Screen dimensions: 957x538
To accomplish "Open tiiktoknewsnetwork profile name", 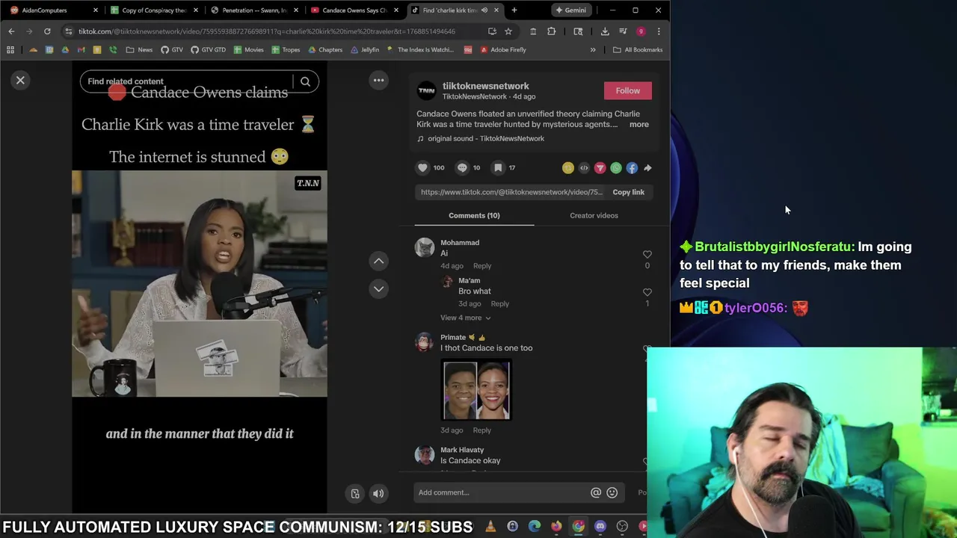I will [x=485, y=86].
